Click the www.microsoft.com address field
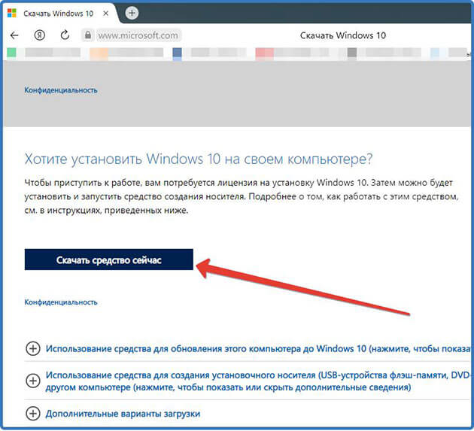This screenshot has height=431, width=474. coord(138,35)
